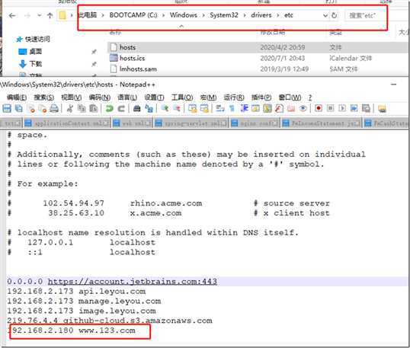Click Close All icon in Notepad++ toolbar

[43, 108]
